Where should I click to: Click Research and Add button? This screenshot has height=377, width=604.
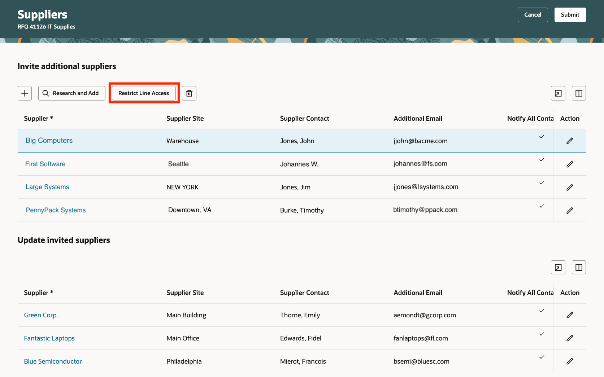click(x=72, y=93)
